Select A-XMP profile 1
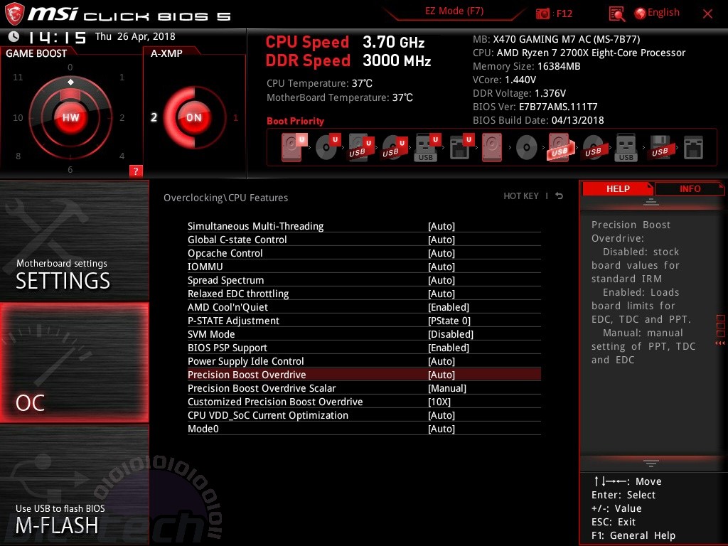 click(x=235, y=117)
